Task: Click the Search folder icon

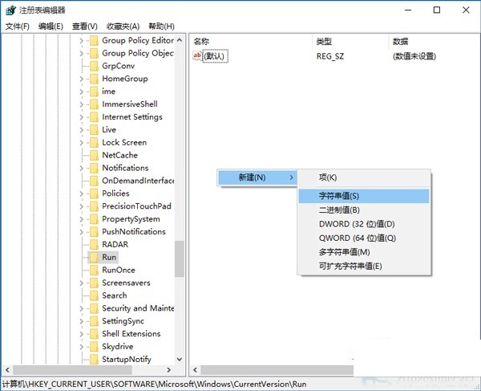Action: click(x=94, y=295)
